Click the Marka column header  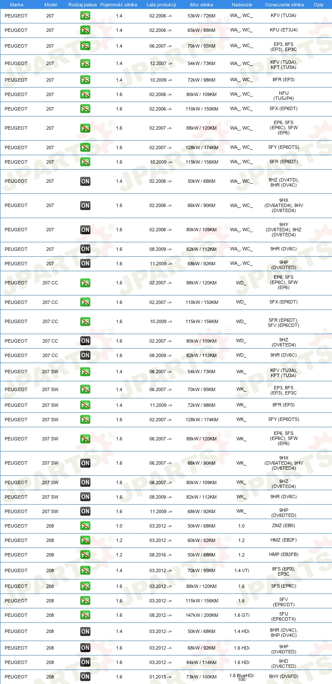[17, 5]
